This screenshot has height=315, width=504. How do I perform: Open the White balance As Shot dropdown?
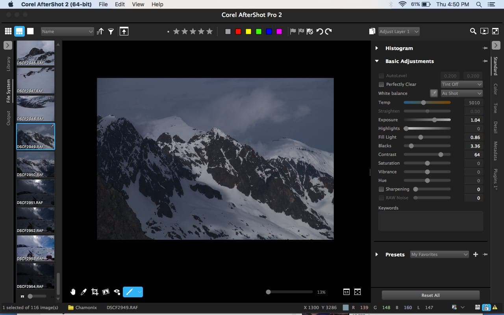coord(461,93)
